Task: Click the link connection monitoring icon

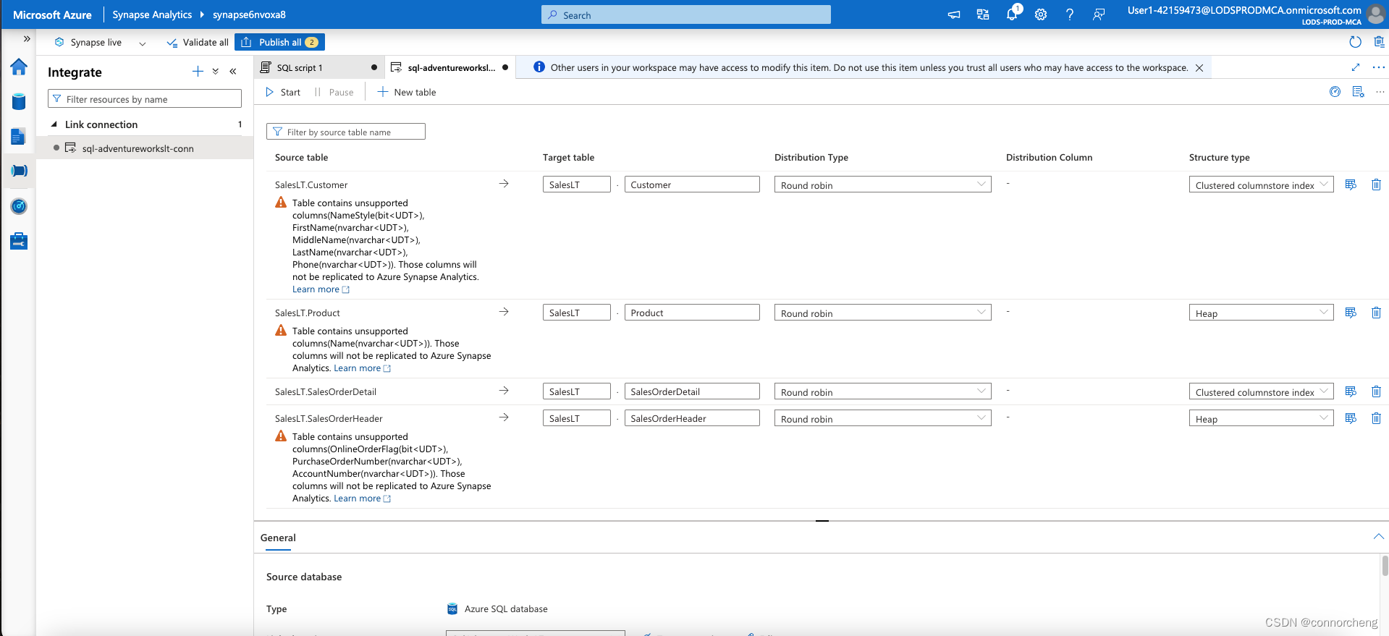Action: tap(1335, 92)
